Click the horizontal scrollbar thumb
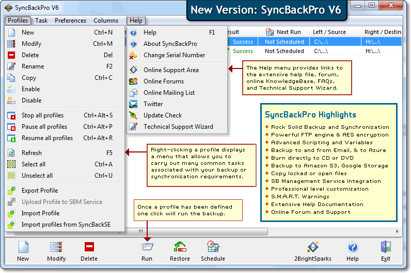Screen dimensions: 411x273 click(141, 231)
